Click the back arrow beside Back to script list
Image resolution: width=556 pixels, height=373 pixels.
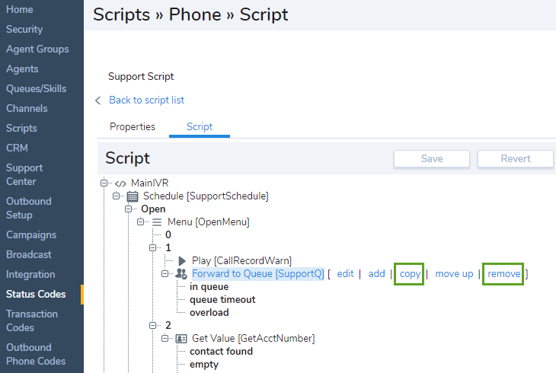(x=98, y=100)
